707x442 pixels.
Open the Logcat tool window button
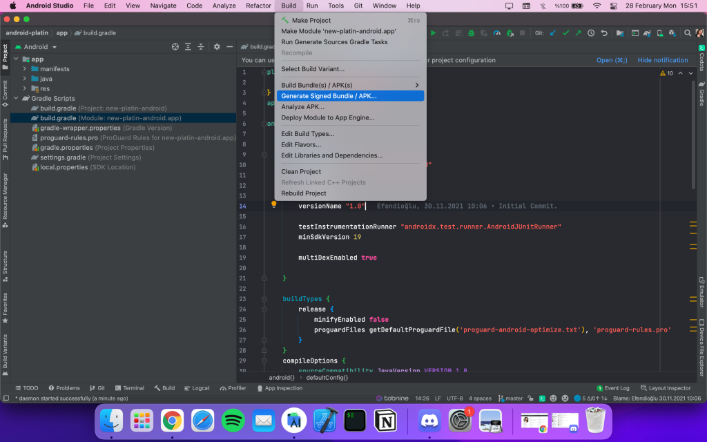[x=197, y=388]
